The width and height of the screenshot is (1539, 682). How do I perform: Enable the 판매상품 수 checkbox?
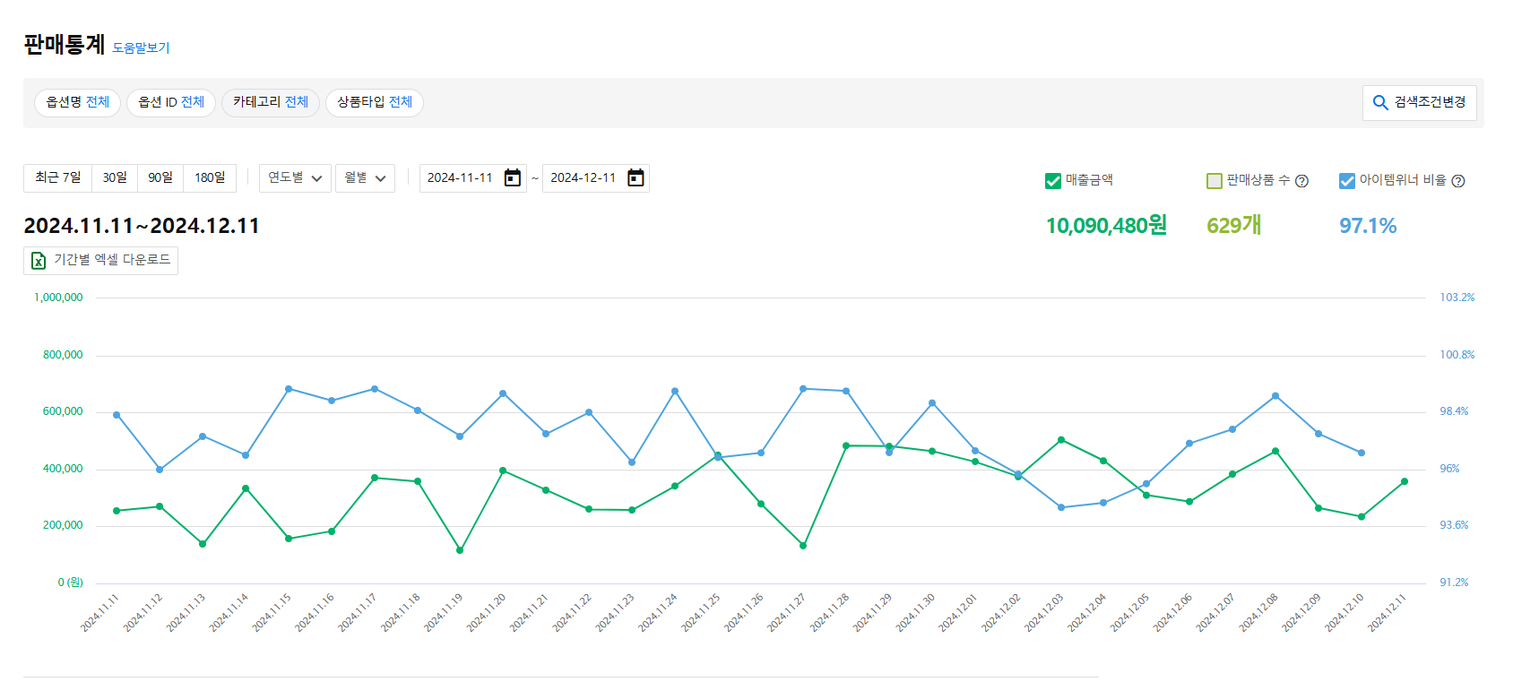pos(1215,181)
